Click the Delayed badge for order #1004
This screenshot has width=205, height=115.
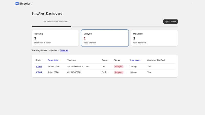pos(119,72)
